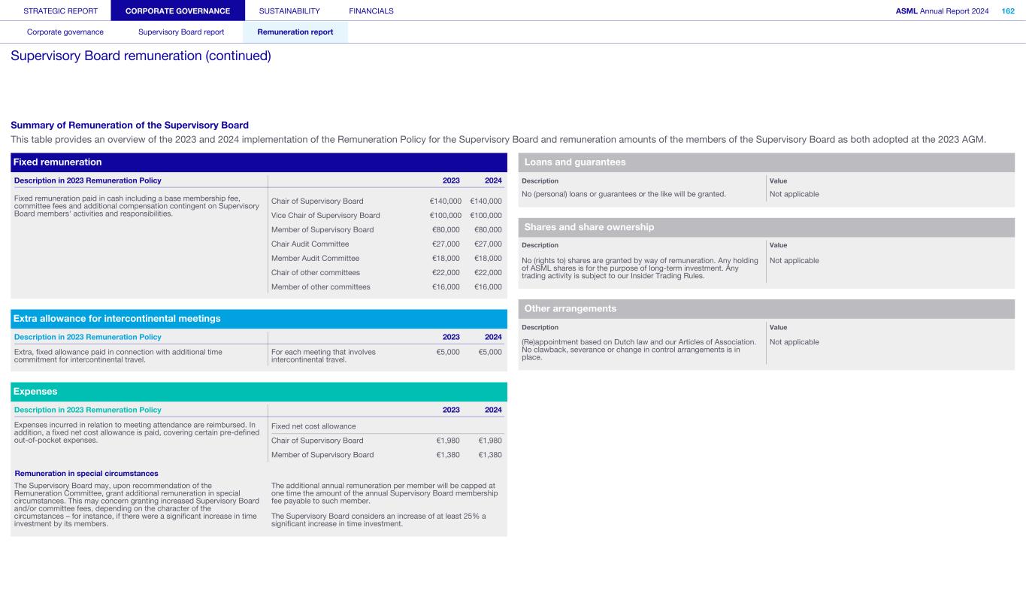1026x594 pixels.
Task: Click the Remuneration in special circumstances subheading
Action: pos(86,474)
